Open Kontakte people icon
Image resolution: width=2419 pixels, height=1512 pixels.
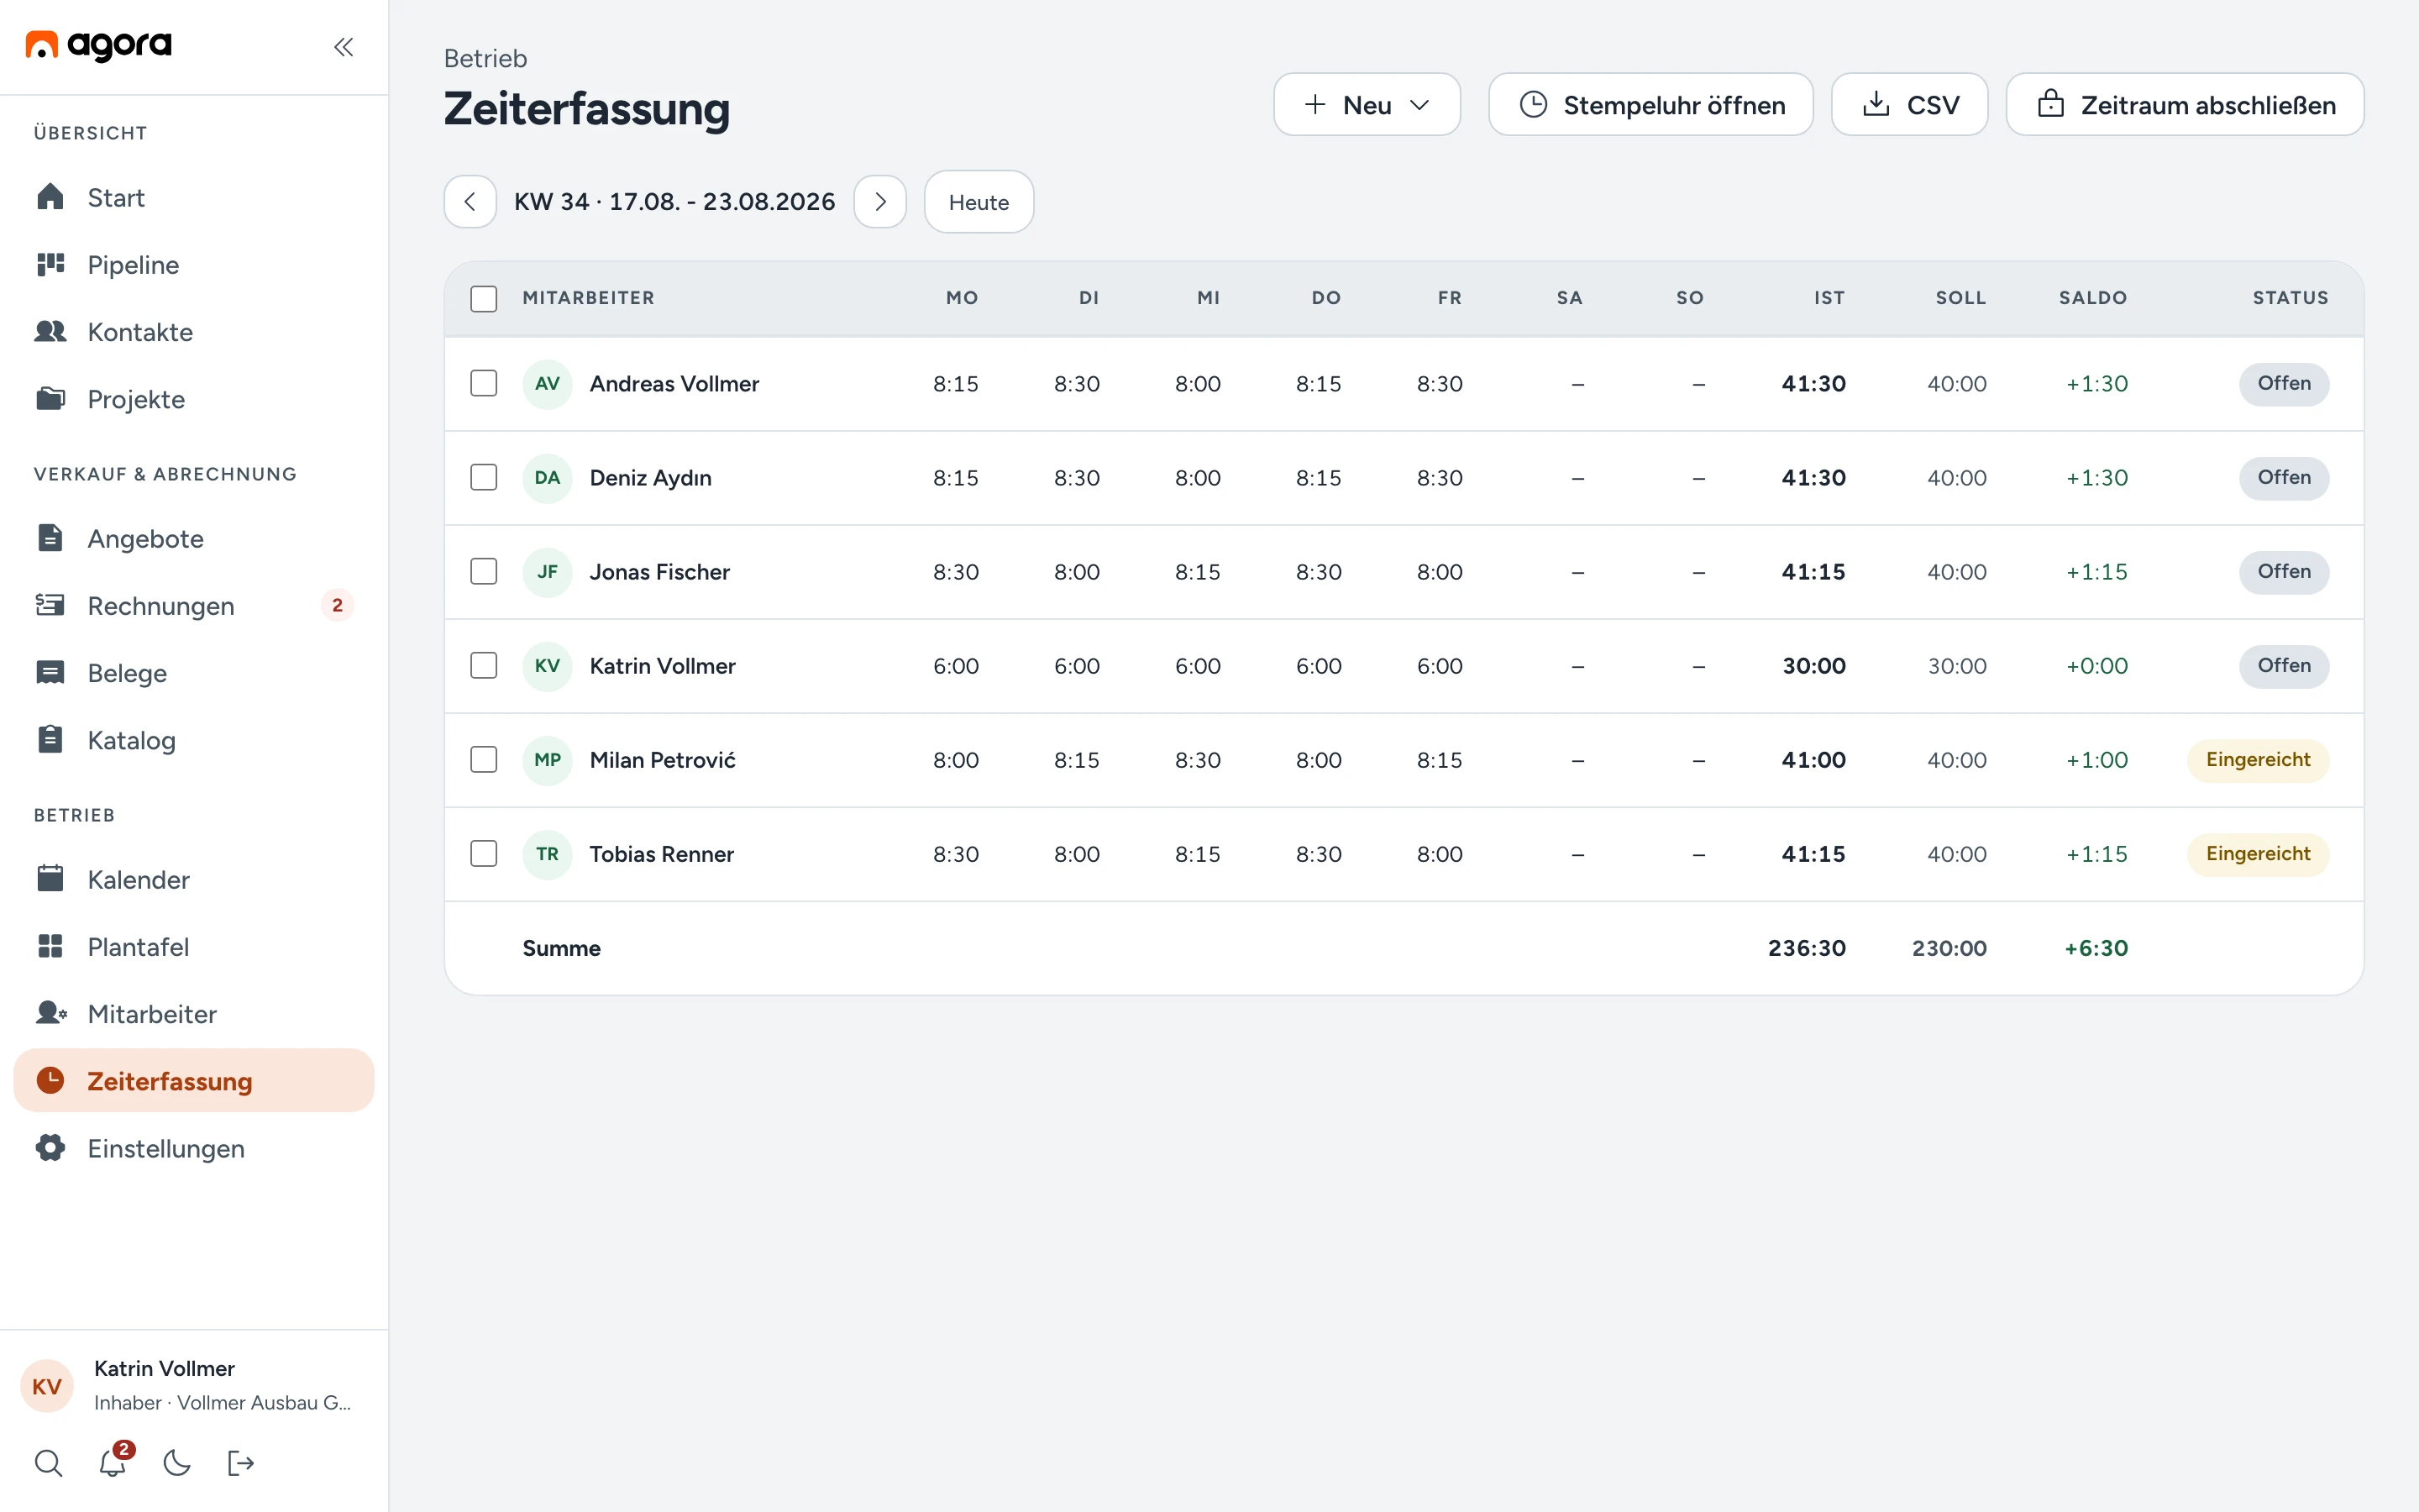pyautogui.click(x=50, y=331)
